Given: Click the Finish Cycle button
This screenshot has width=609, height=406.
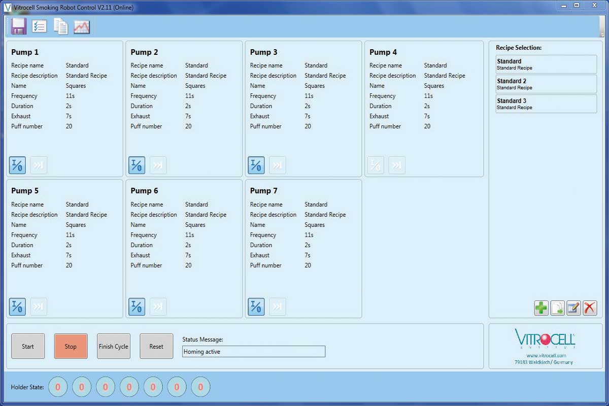Looking at the screenshot, I should pyautogui.click(x=114, y=347).
